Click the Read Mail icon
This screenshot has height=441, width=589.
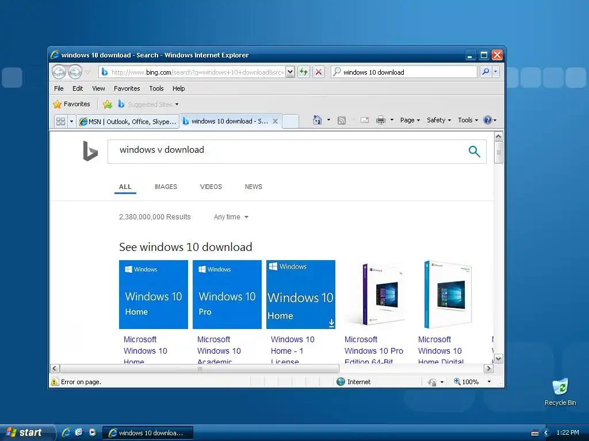(364, 120)
